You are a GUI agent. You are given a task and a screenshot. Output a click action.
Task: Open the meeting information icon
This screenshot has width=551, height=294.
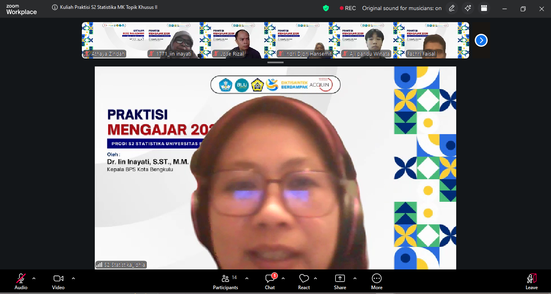pos(55,8)
